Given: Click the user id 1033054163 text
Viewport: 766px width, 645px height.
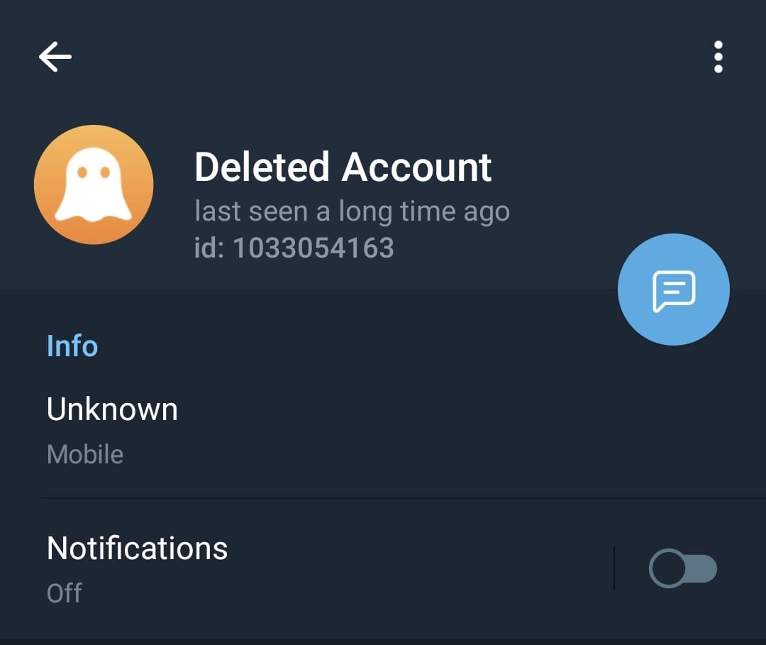Looking at the screenshot, I should 294,248.
